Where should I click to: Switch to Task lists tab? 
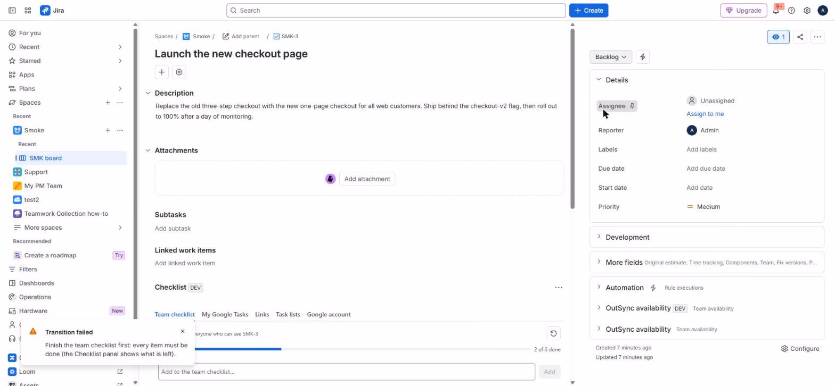[x=288, y=314]
